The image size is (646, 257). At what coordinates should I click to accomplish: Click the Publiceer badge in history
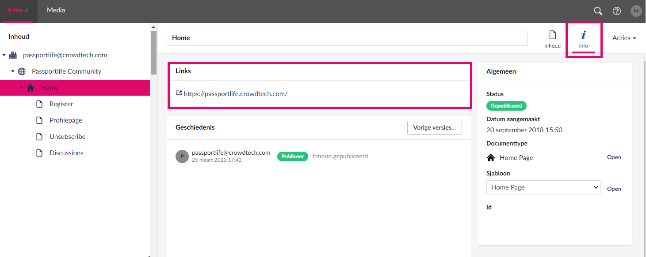point(292,156)
